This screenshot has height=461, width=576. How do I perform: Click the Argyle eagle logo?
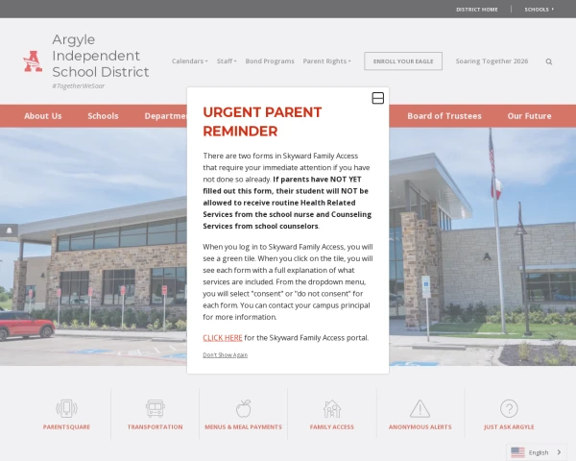33,61
